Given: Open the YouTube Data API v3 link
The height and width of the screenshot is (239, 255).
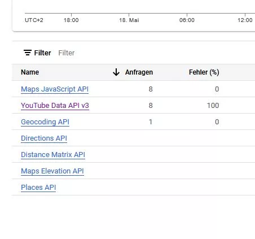Looking at the screenshot, I should [x=55, y=106].
